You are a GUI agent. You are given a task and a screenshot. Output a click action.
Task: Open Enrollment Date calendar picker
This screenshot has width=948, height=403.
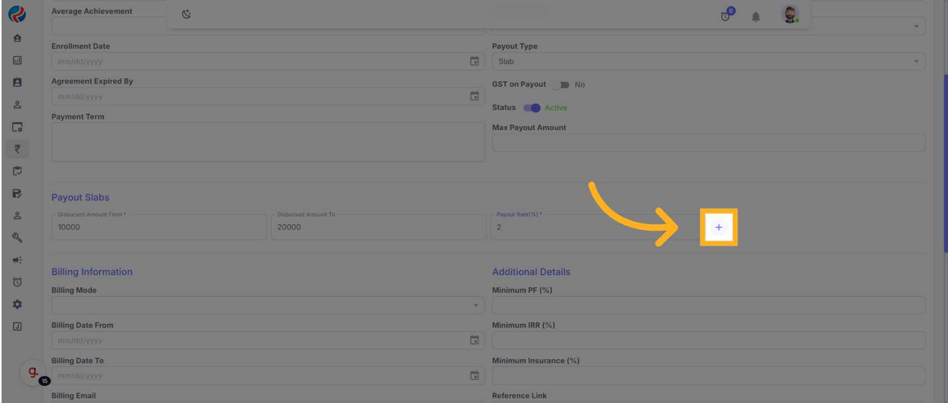(474, 61)
